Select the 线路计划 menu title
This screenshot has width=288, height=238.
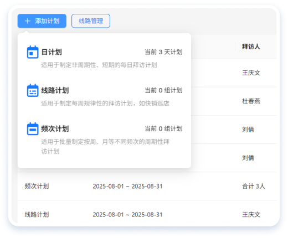click(55, 90)
